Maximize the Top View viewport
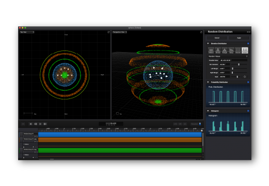Image resolution: width=269 pixels, height=186 pixels. click(x=108, y=32)
